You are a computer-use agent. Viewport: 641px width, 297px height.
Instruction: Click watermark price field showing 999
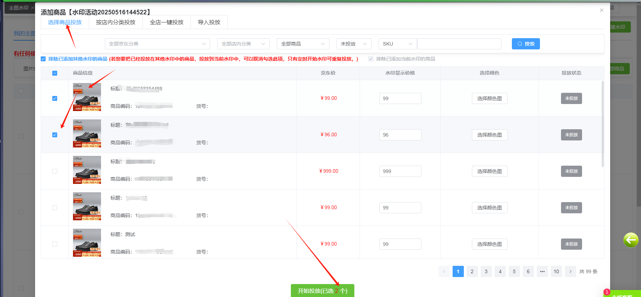(400, 171)
